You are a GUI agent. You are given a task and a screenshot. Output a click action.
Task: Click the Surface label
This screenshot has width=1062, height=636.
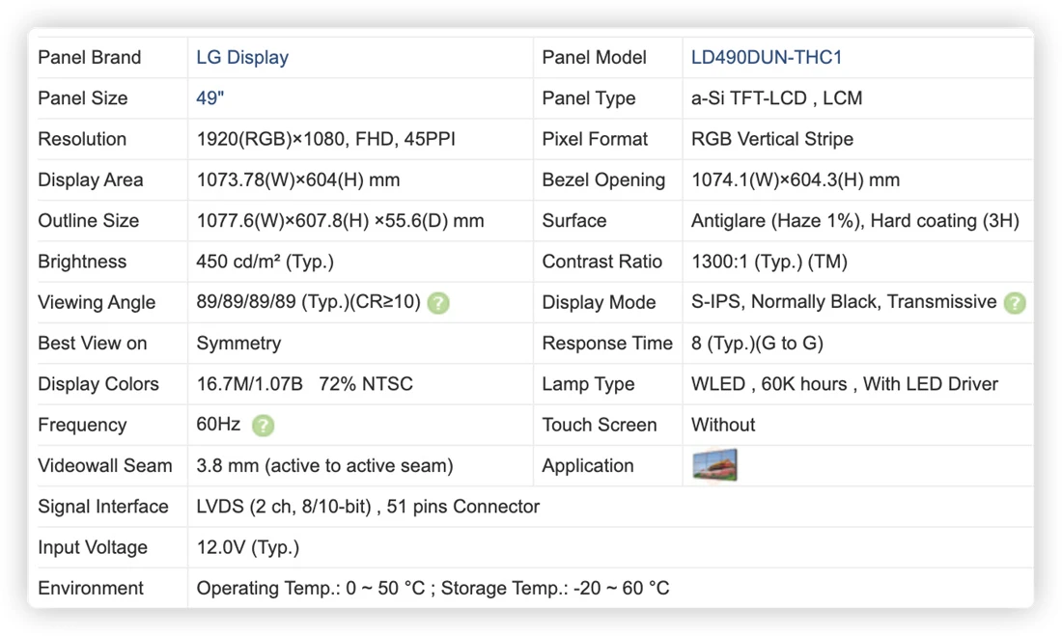coord(574,221)
